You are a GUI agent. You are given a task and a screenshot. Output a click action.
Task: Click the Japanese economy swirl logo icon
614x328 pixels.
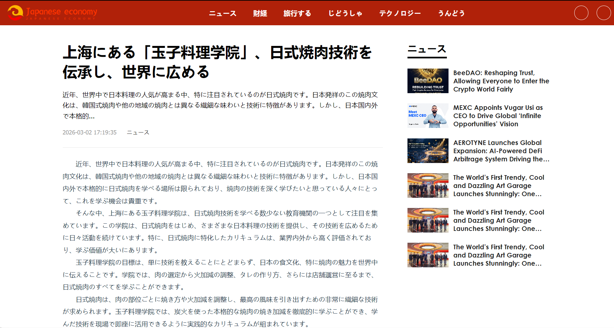tap(15, 13)
